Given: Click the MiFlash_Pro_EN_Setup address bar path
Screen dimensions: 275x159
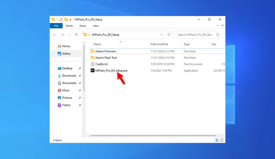Looking at the screenshot, I should click(x=106, y=35).
